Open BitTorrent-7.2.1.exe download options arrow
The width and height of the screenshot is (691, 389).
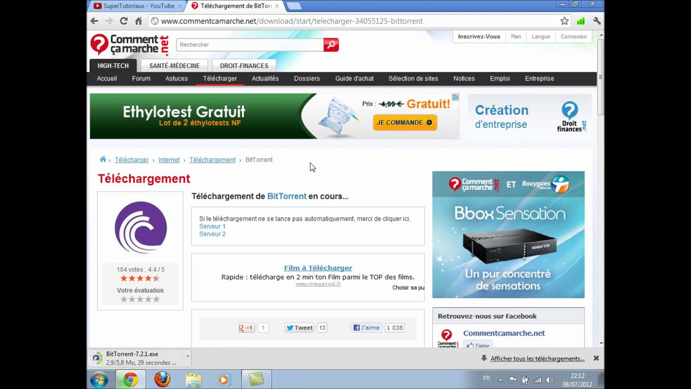[x=187, y=357]
